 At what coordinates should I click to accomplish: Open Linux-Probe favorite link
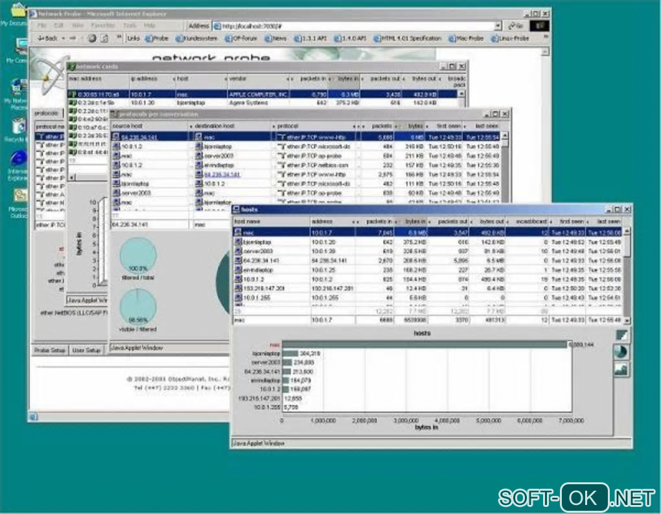[509, 38]
